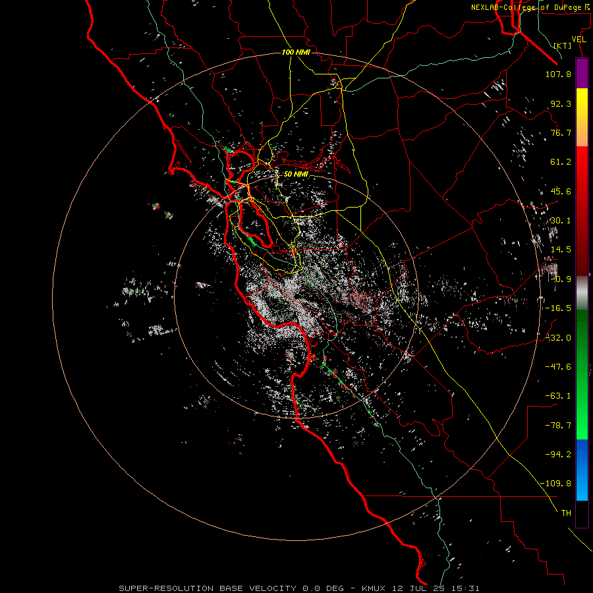
Task: Click the -32.0 value on velocity scale
Action: 558,338
